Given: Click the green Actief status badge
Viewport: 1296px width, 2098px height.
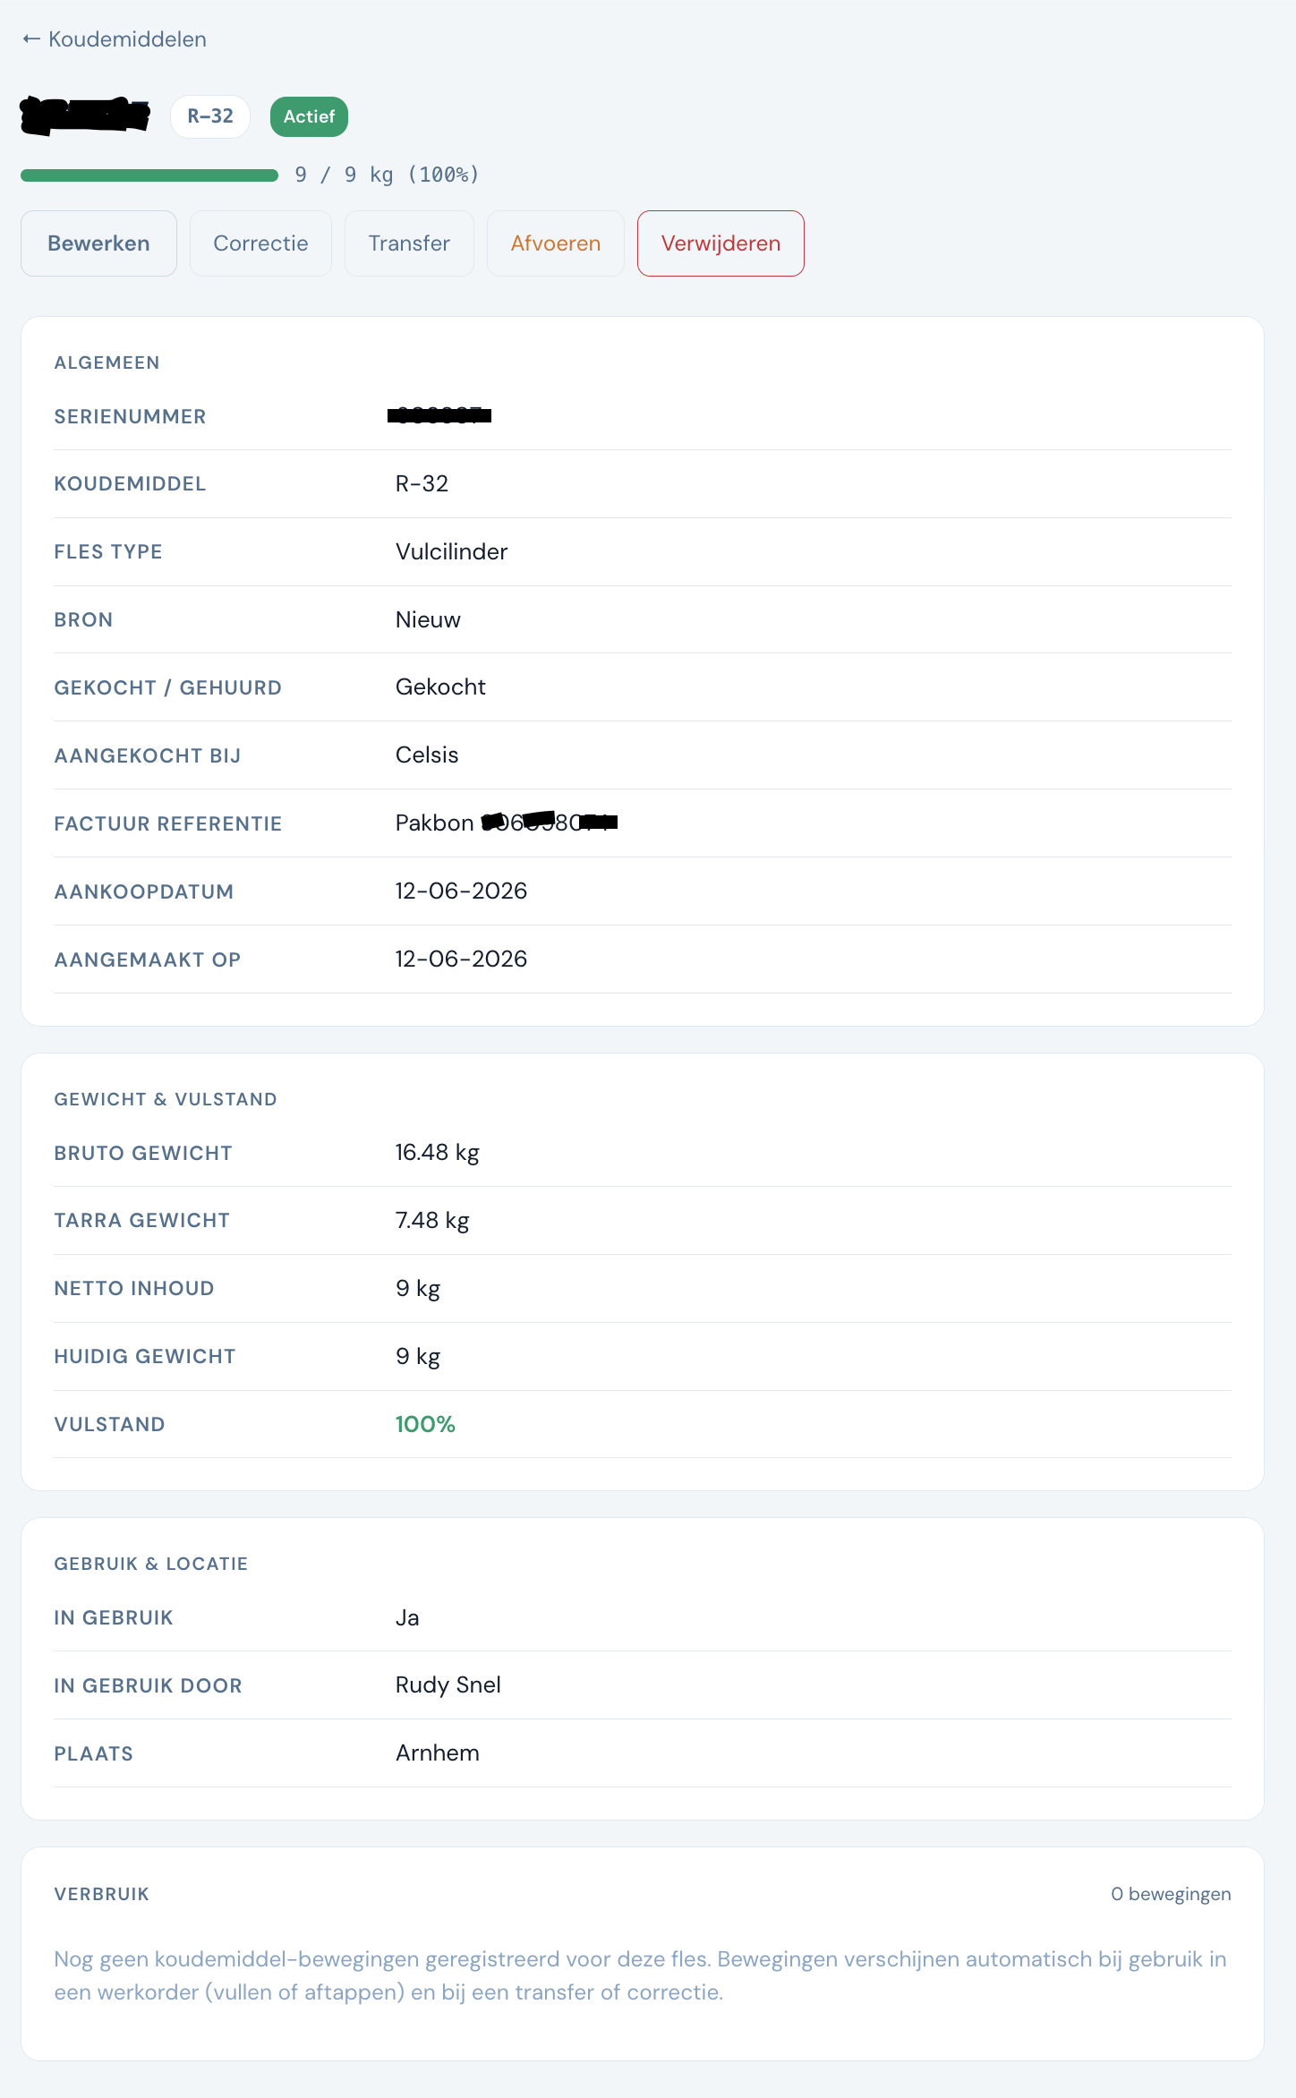Looking at the screenshot, I should tap(309, 116).
